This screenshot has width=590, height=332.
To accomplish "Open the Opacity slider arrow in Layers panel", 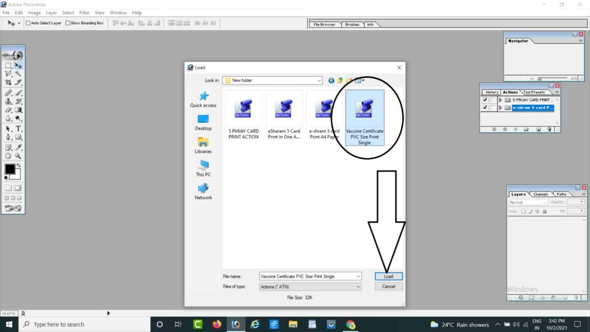I will point(582,202).
